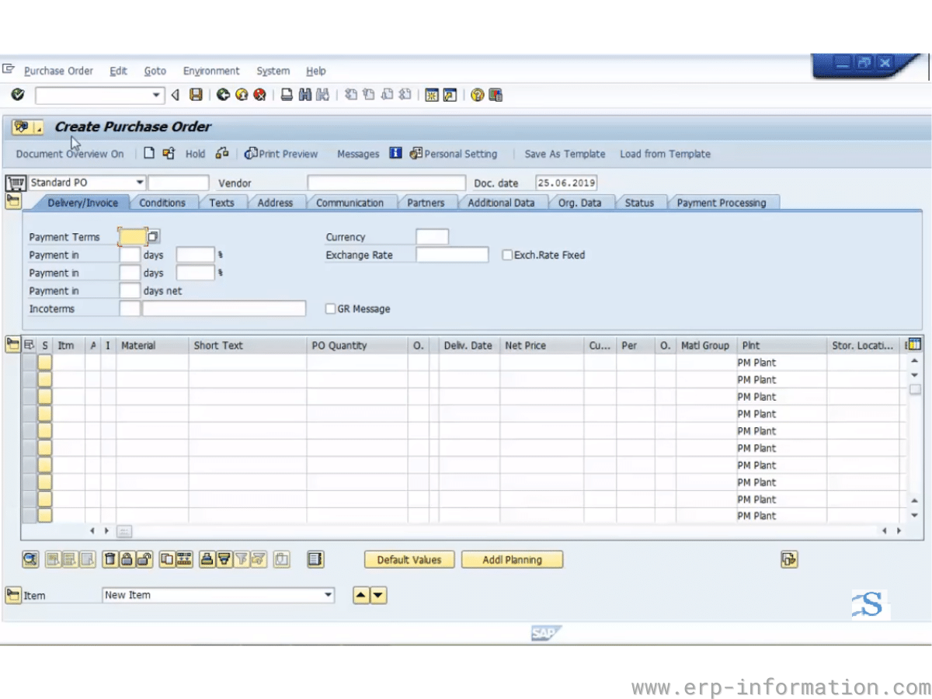This screenshot has width=932, height=699.
Task: Switch to the Conditions tab
Action: pos(162,203)
